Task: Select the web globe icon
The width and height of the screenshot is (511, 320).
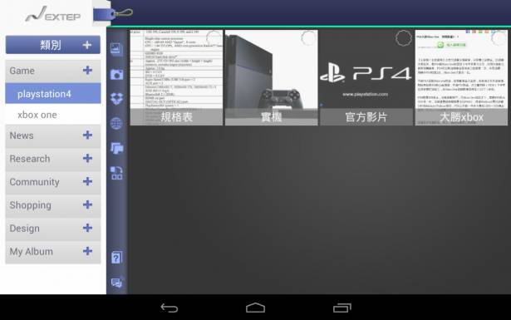Action: click(116, 123)
